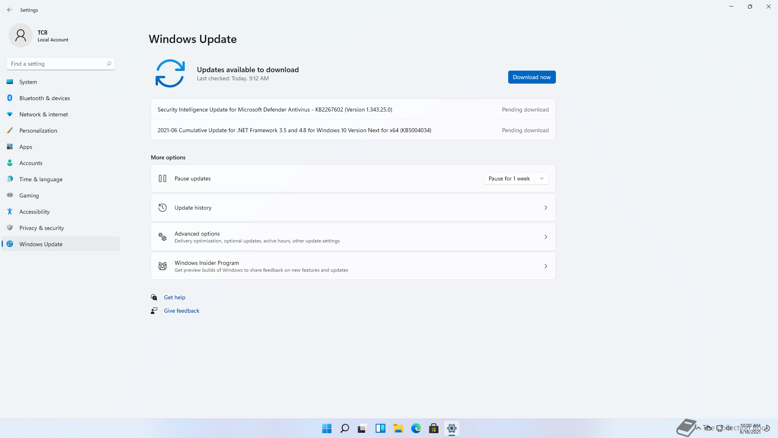This screenshot has width=778, height=438.
Task: Click the taskbar clock showing 10:00 AM
Action: pyautogui.click(x=750, y=429)
